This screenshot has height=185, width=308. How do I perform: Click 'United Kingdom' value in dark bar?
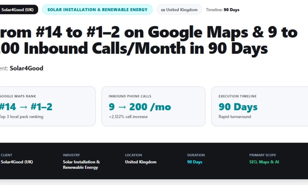tap(141, 162)
